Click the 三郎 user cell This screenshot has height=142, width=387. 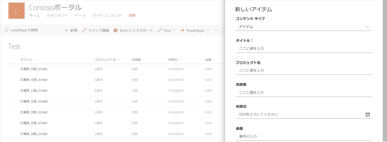coord(135,91)
